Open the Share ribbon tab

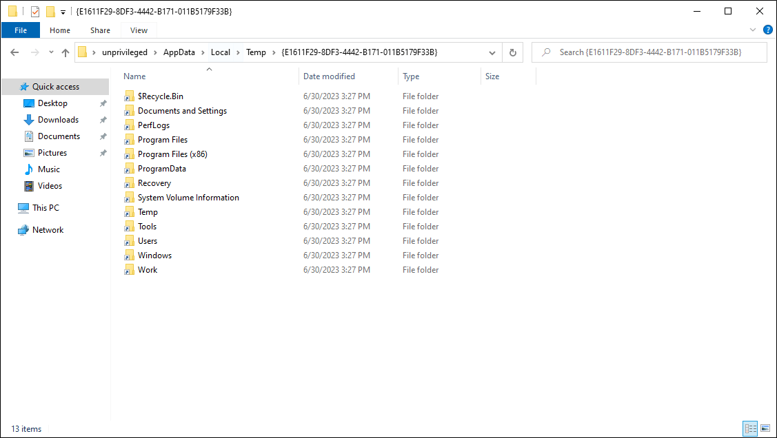tap(100, 30)
